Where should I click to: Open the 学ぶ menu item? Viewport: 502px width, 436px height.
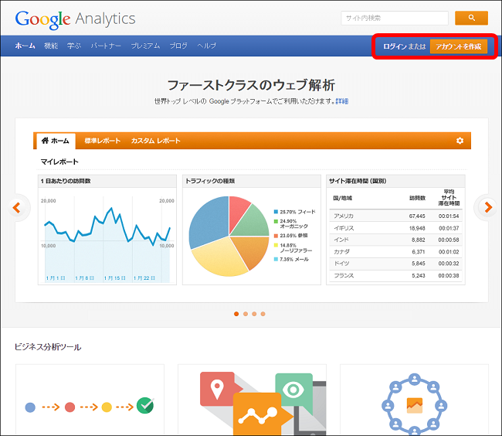74,46
